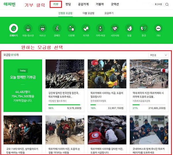Screen dimensions: 173x155
Task: Select the 장애인 wheelchair category icon
Action: click(57, 28)
